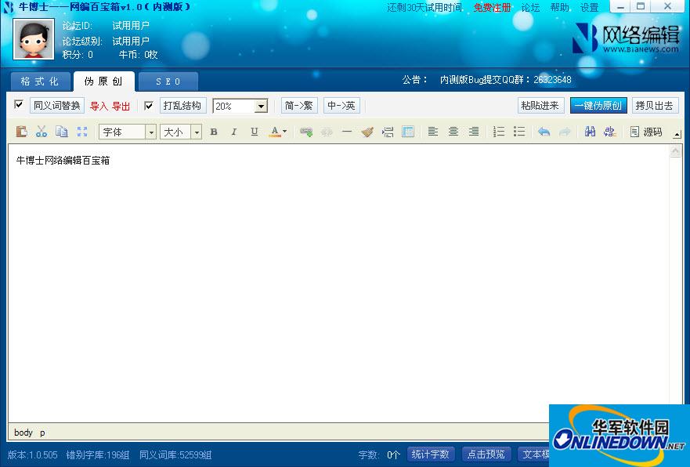This screenshot has width=690, height=467.
Task: Open the font color picker
Action: tap(277, 132)
